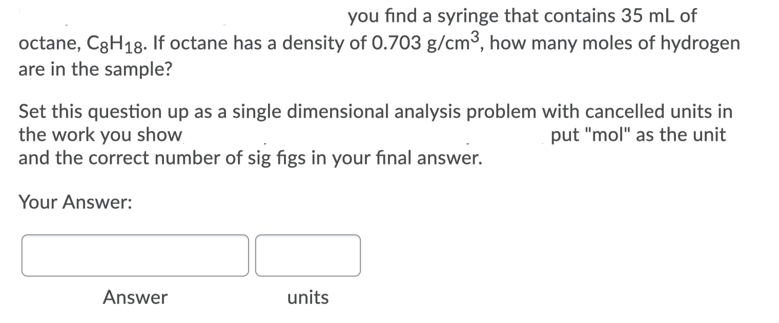Click the phrase "dimensional analysis problem"
The width and height of the screenshot is (779, 323).
click(x=415, y=111)
